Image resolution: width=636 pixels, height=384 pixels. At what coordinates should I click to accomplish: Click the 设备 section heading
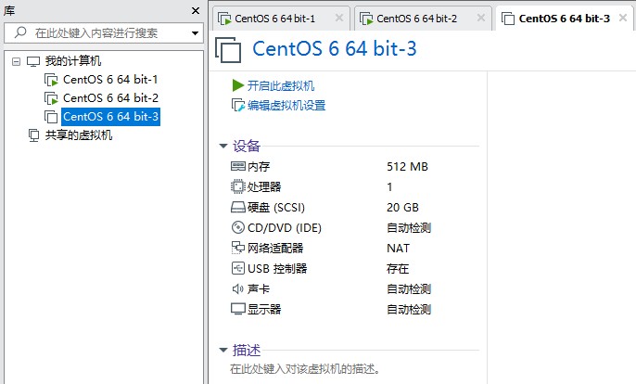pyautogui.click(x=247, y=146)
